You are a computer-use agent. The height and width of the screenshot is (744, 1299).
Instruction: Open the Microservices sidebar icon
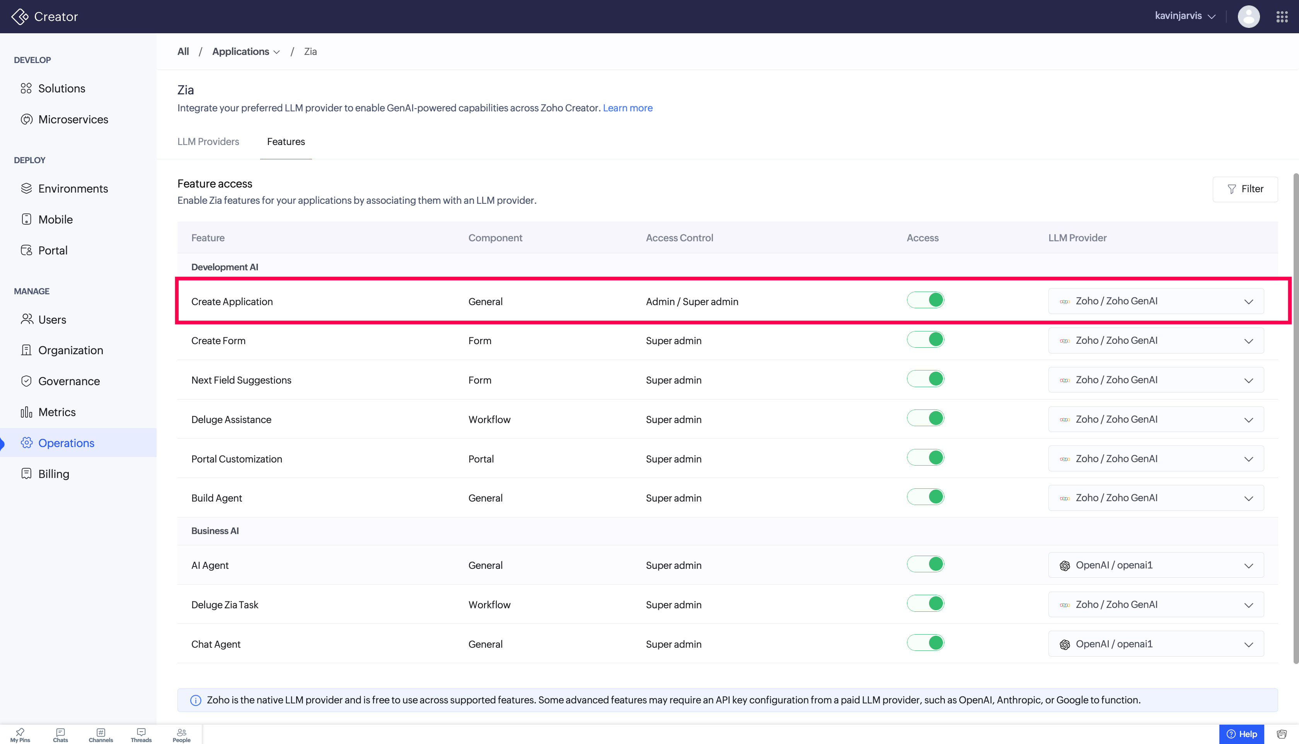[x=26, y=119]
